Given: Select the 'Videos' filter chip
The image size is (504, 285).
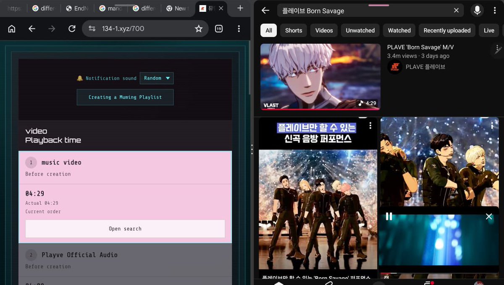Looking at the screenshot, I should point(324,30).
